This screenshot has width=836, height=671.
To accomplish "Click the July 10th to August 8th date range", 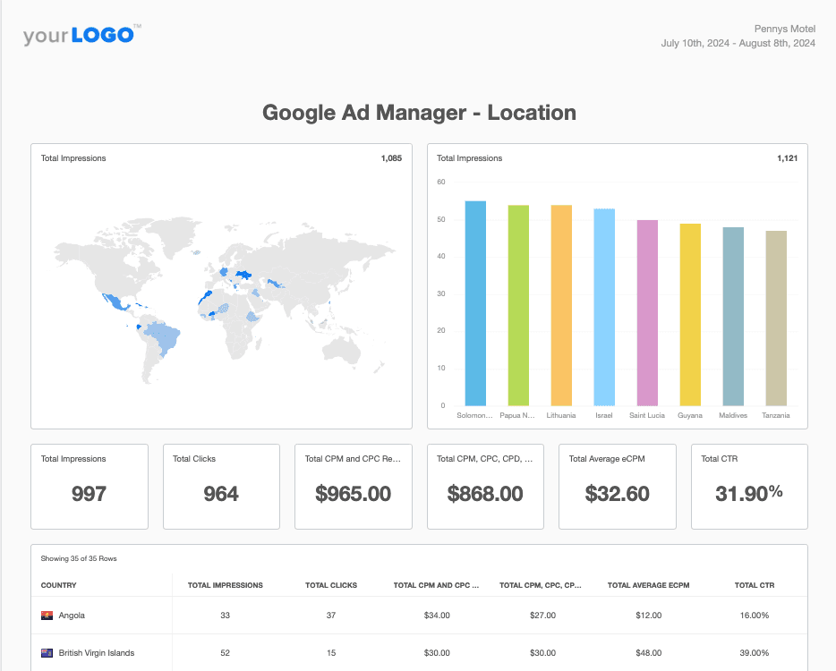I will (x=738, y=43).
